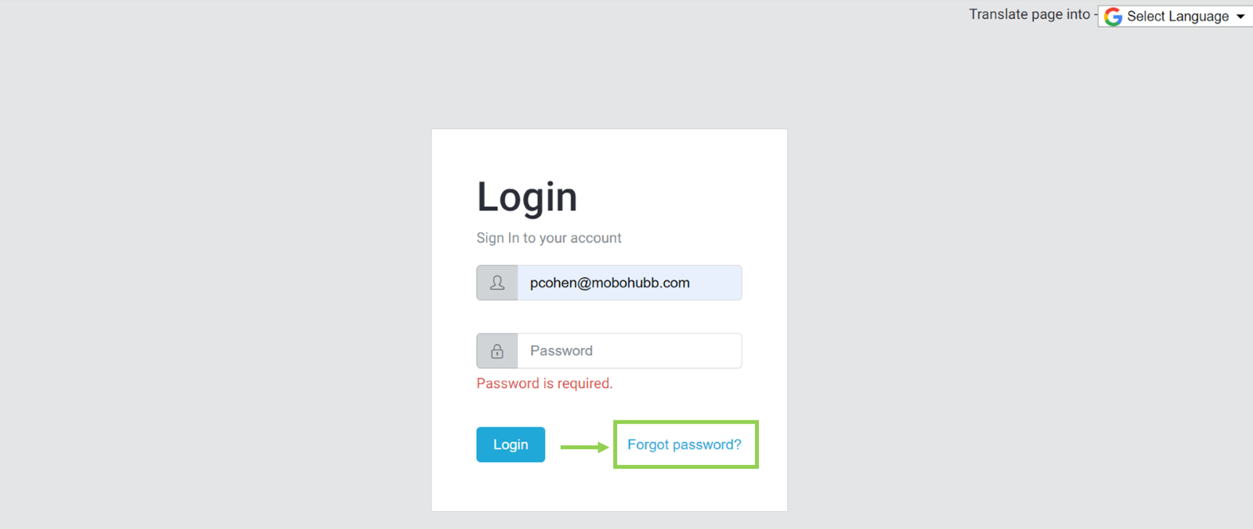1253x529 pixels.
Task: Click the user silhouette icon
Action: (497, 282)
